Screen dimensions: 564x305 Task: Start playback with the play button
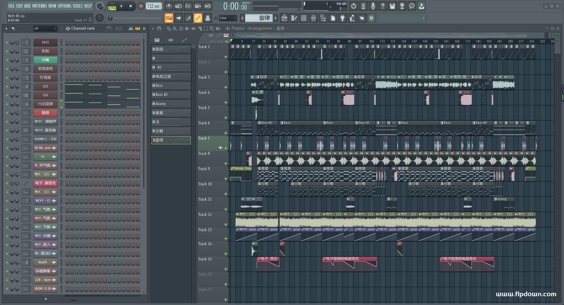(121, 6)
